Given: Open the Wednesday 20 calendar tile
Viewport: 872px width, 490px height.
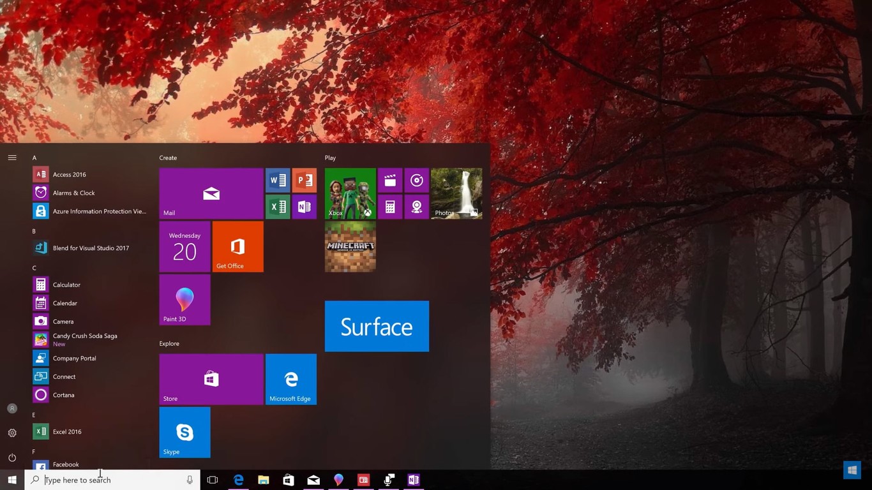Looking at the screenshot, I should point(184,247).
